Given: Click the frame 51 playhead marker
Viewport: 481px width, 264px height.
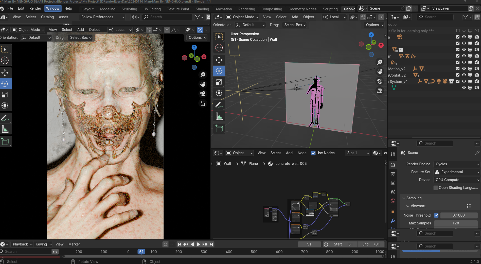Looking at the screenshot, I should [141, 252].
